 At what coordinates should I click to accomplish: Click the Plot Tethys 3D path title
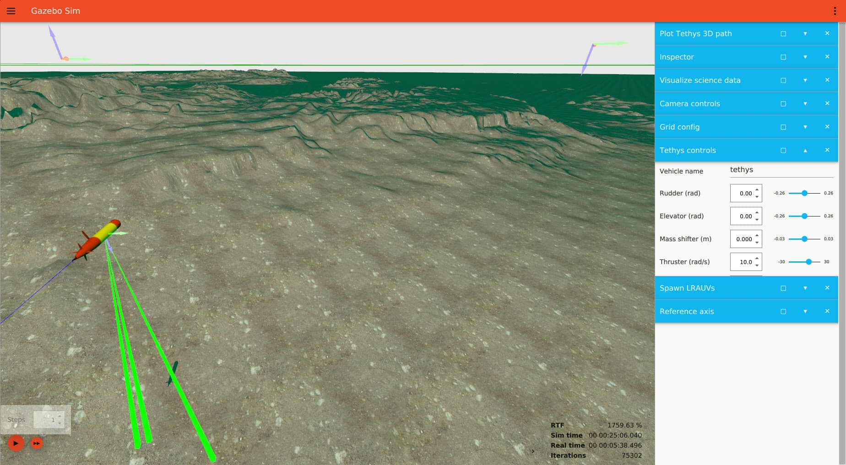(695, 33)
